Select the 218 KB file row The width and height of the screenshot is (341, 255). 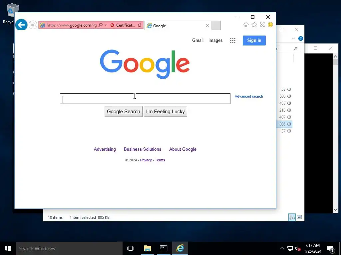coord(285,110)
